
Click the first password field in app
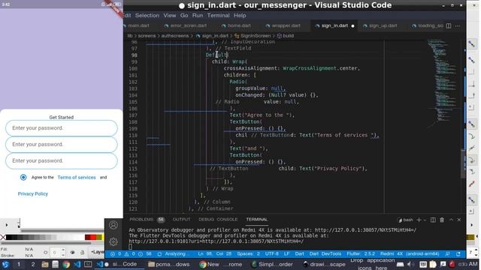click(x=62, y=128)
